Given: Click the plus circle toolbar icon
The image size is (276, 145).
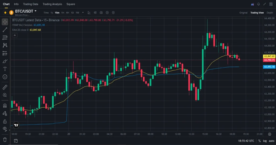Looking at the screenshot, I should click(107, 12).
